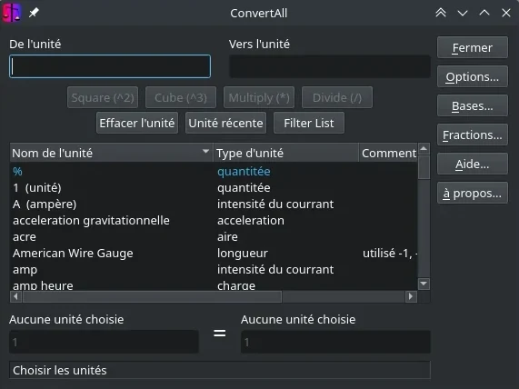519x389 pixels.
Task: Click utilisé -1 comment cell
Action: tap(389, 254)
